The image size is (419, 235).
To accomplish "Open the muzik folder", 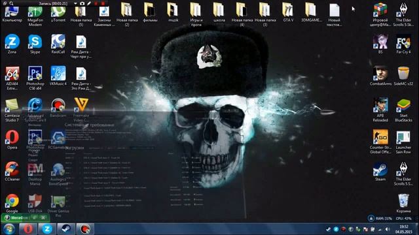I will (173, 12).
